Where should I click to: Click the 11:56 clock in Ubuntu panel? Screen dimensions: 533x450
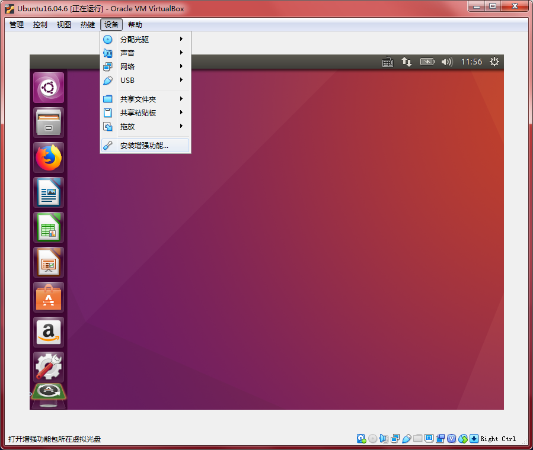pyautogui.click(x=471, y=62)
